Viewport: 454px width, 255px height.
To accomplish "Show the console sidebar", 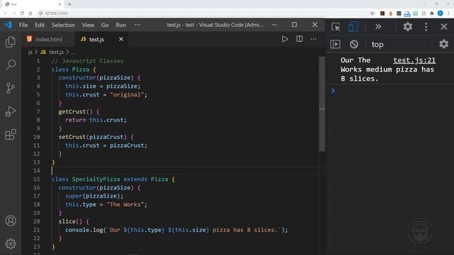I will (x=336, y=44).
